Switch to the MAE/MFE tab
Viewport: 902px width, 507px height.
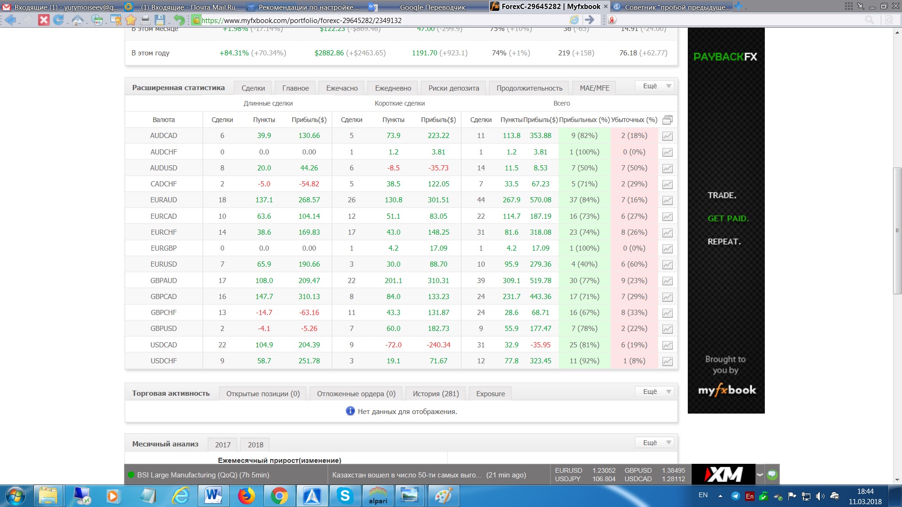point(594,88)
